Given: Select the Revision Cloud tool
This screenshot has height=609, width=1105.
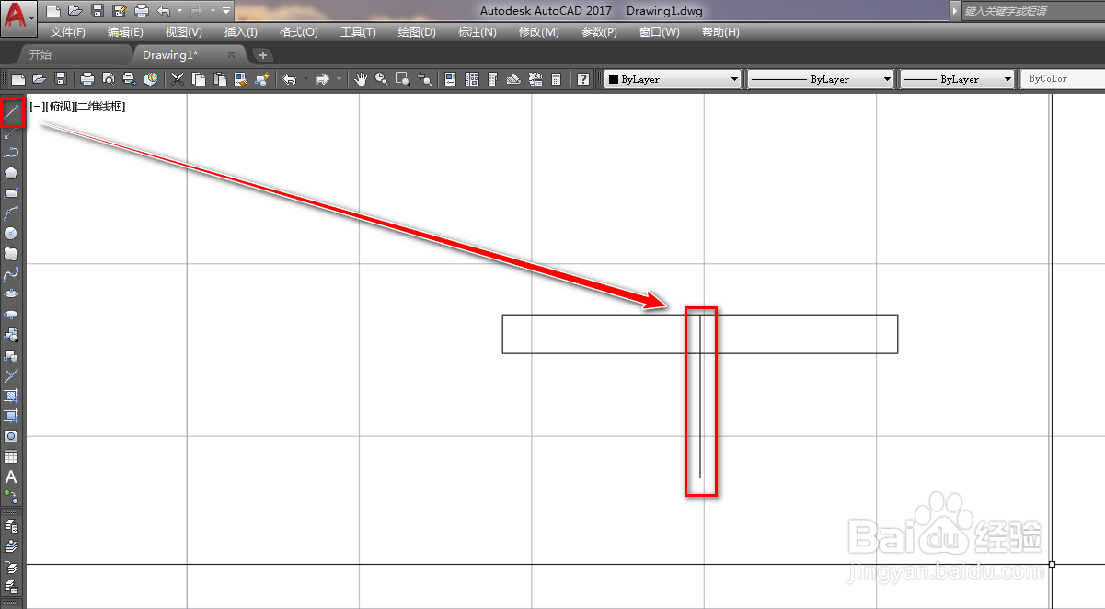Looking at the screenshot, I should 11,254.
